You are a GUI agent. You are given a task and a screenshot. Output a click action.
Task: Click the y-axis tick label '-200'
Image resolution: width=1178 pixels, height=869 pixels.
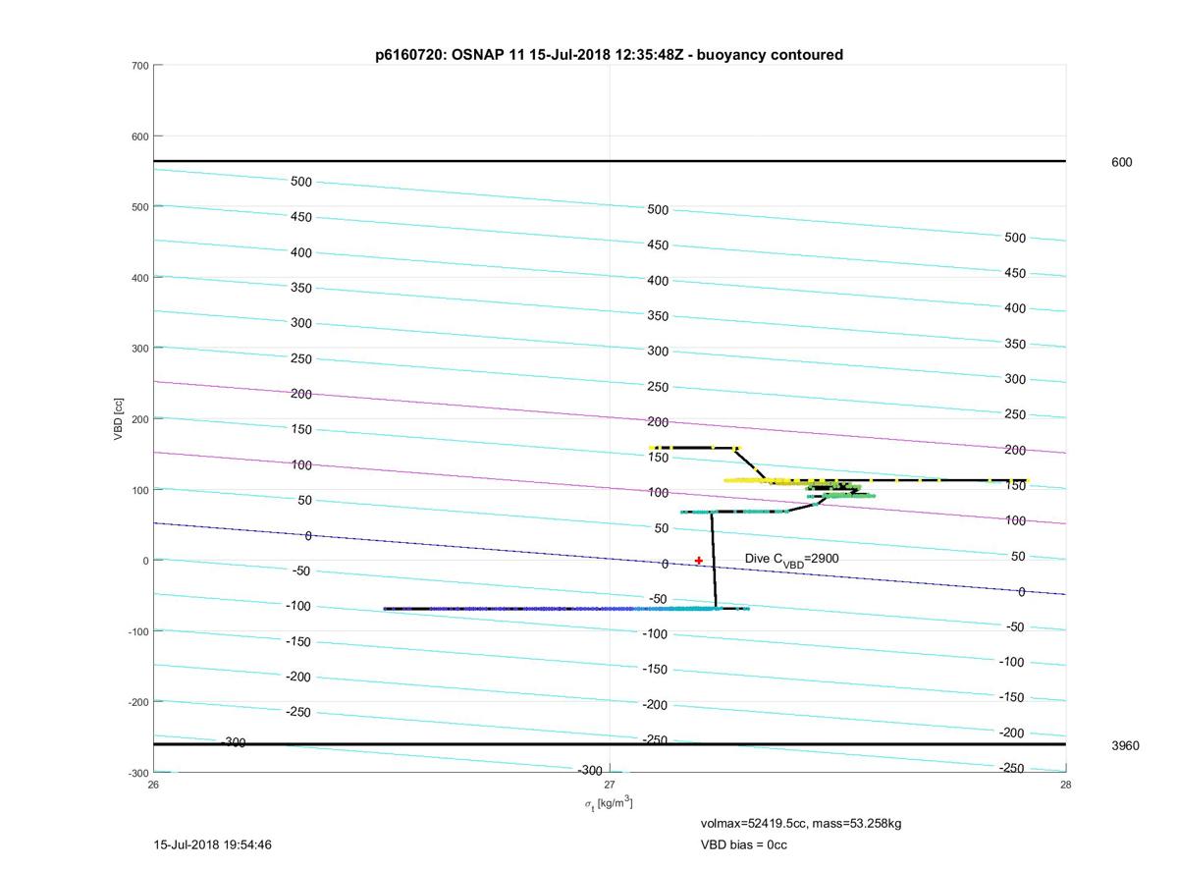click(137, 702)
